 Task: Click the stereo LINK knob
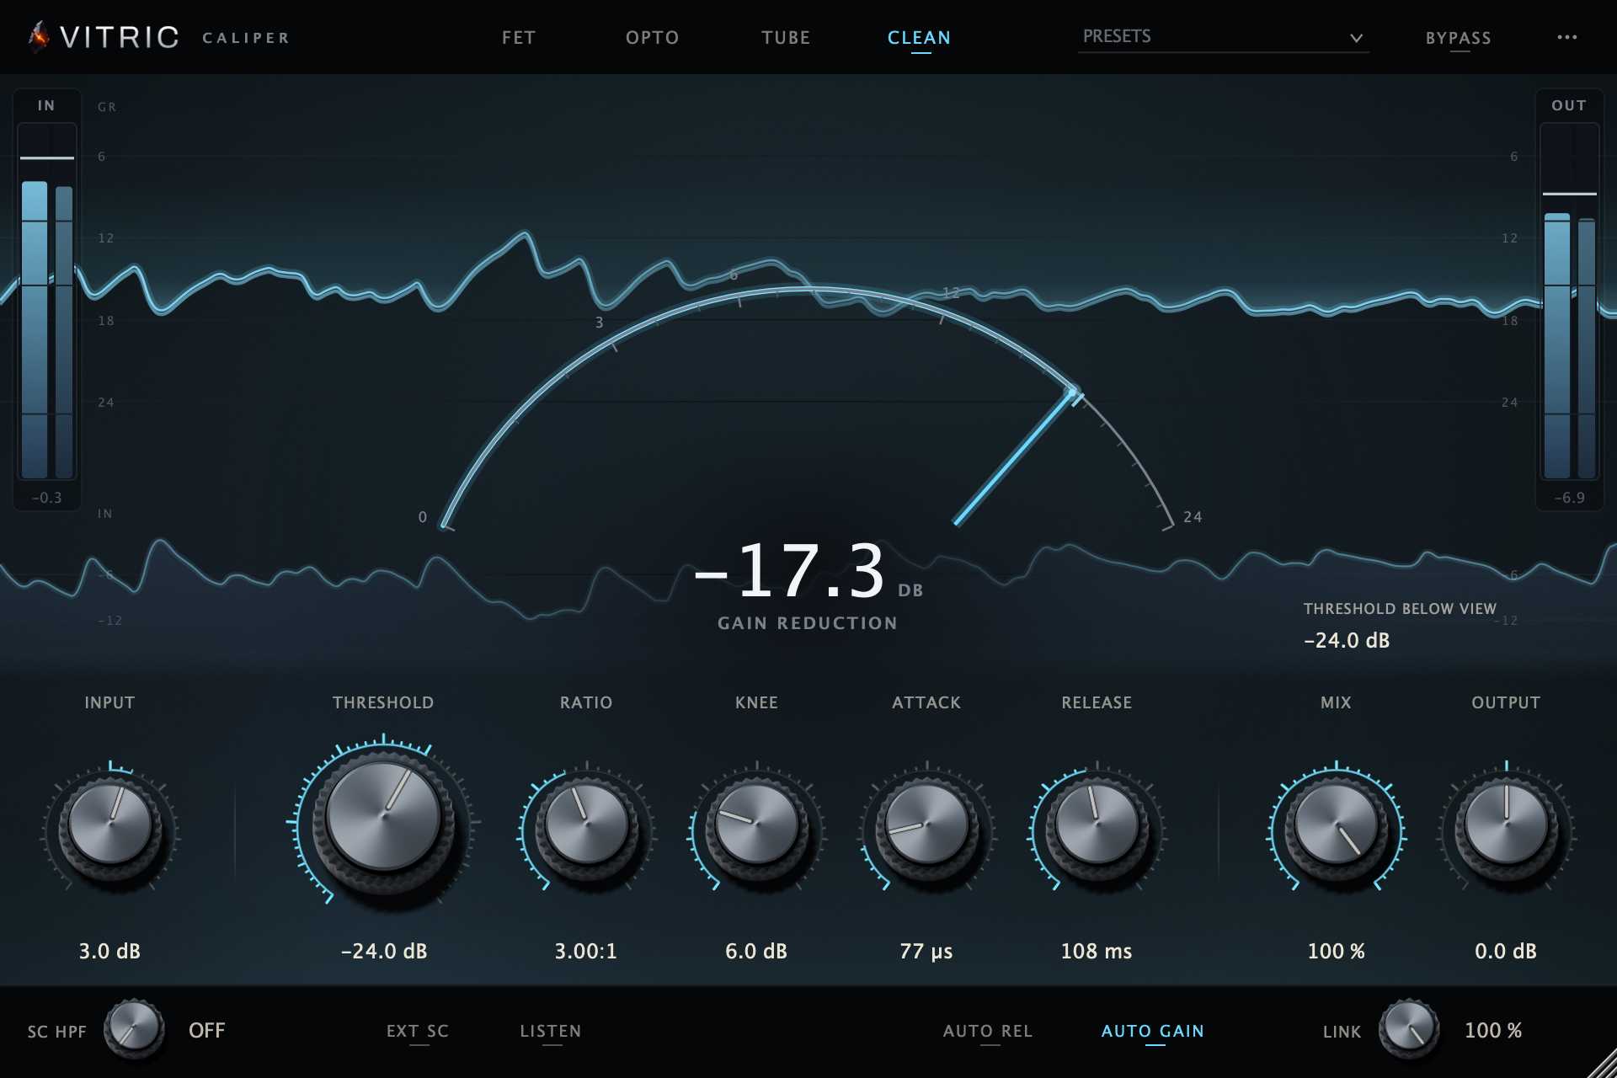click(x=1408, y=1029)
